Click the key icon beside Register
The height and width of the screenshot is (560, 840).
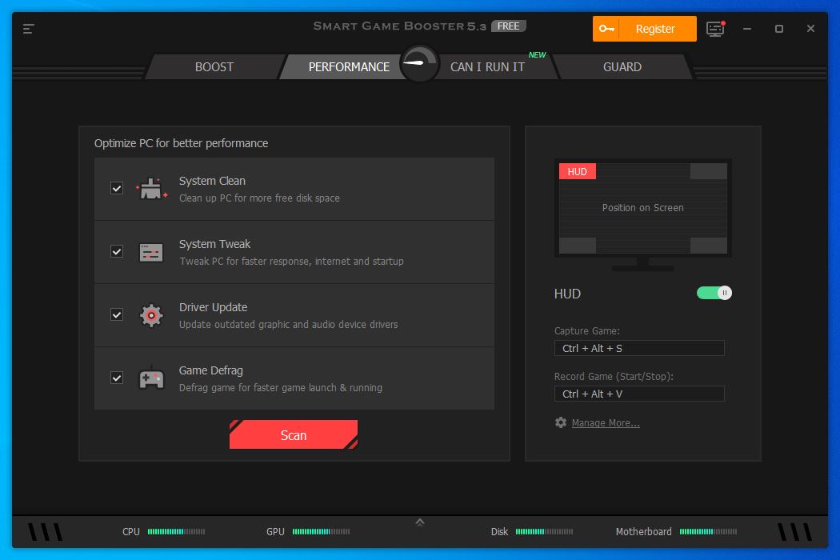(606, 29)
